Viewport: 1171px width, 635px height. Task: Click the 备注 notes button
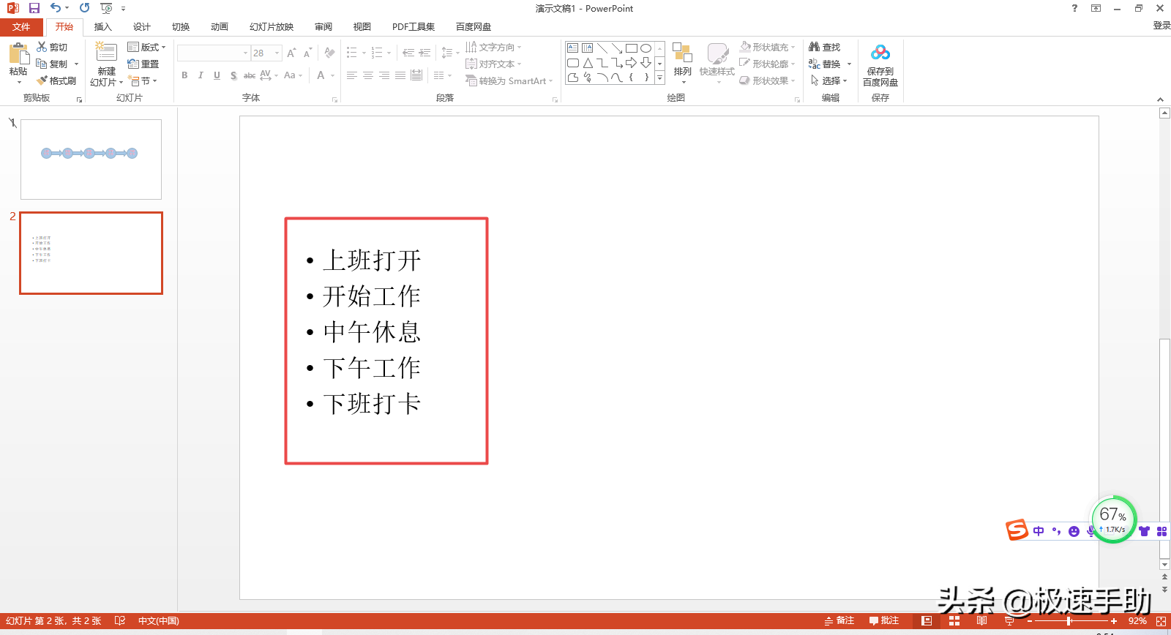(x=839, y=620)
